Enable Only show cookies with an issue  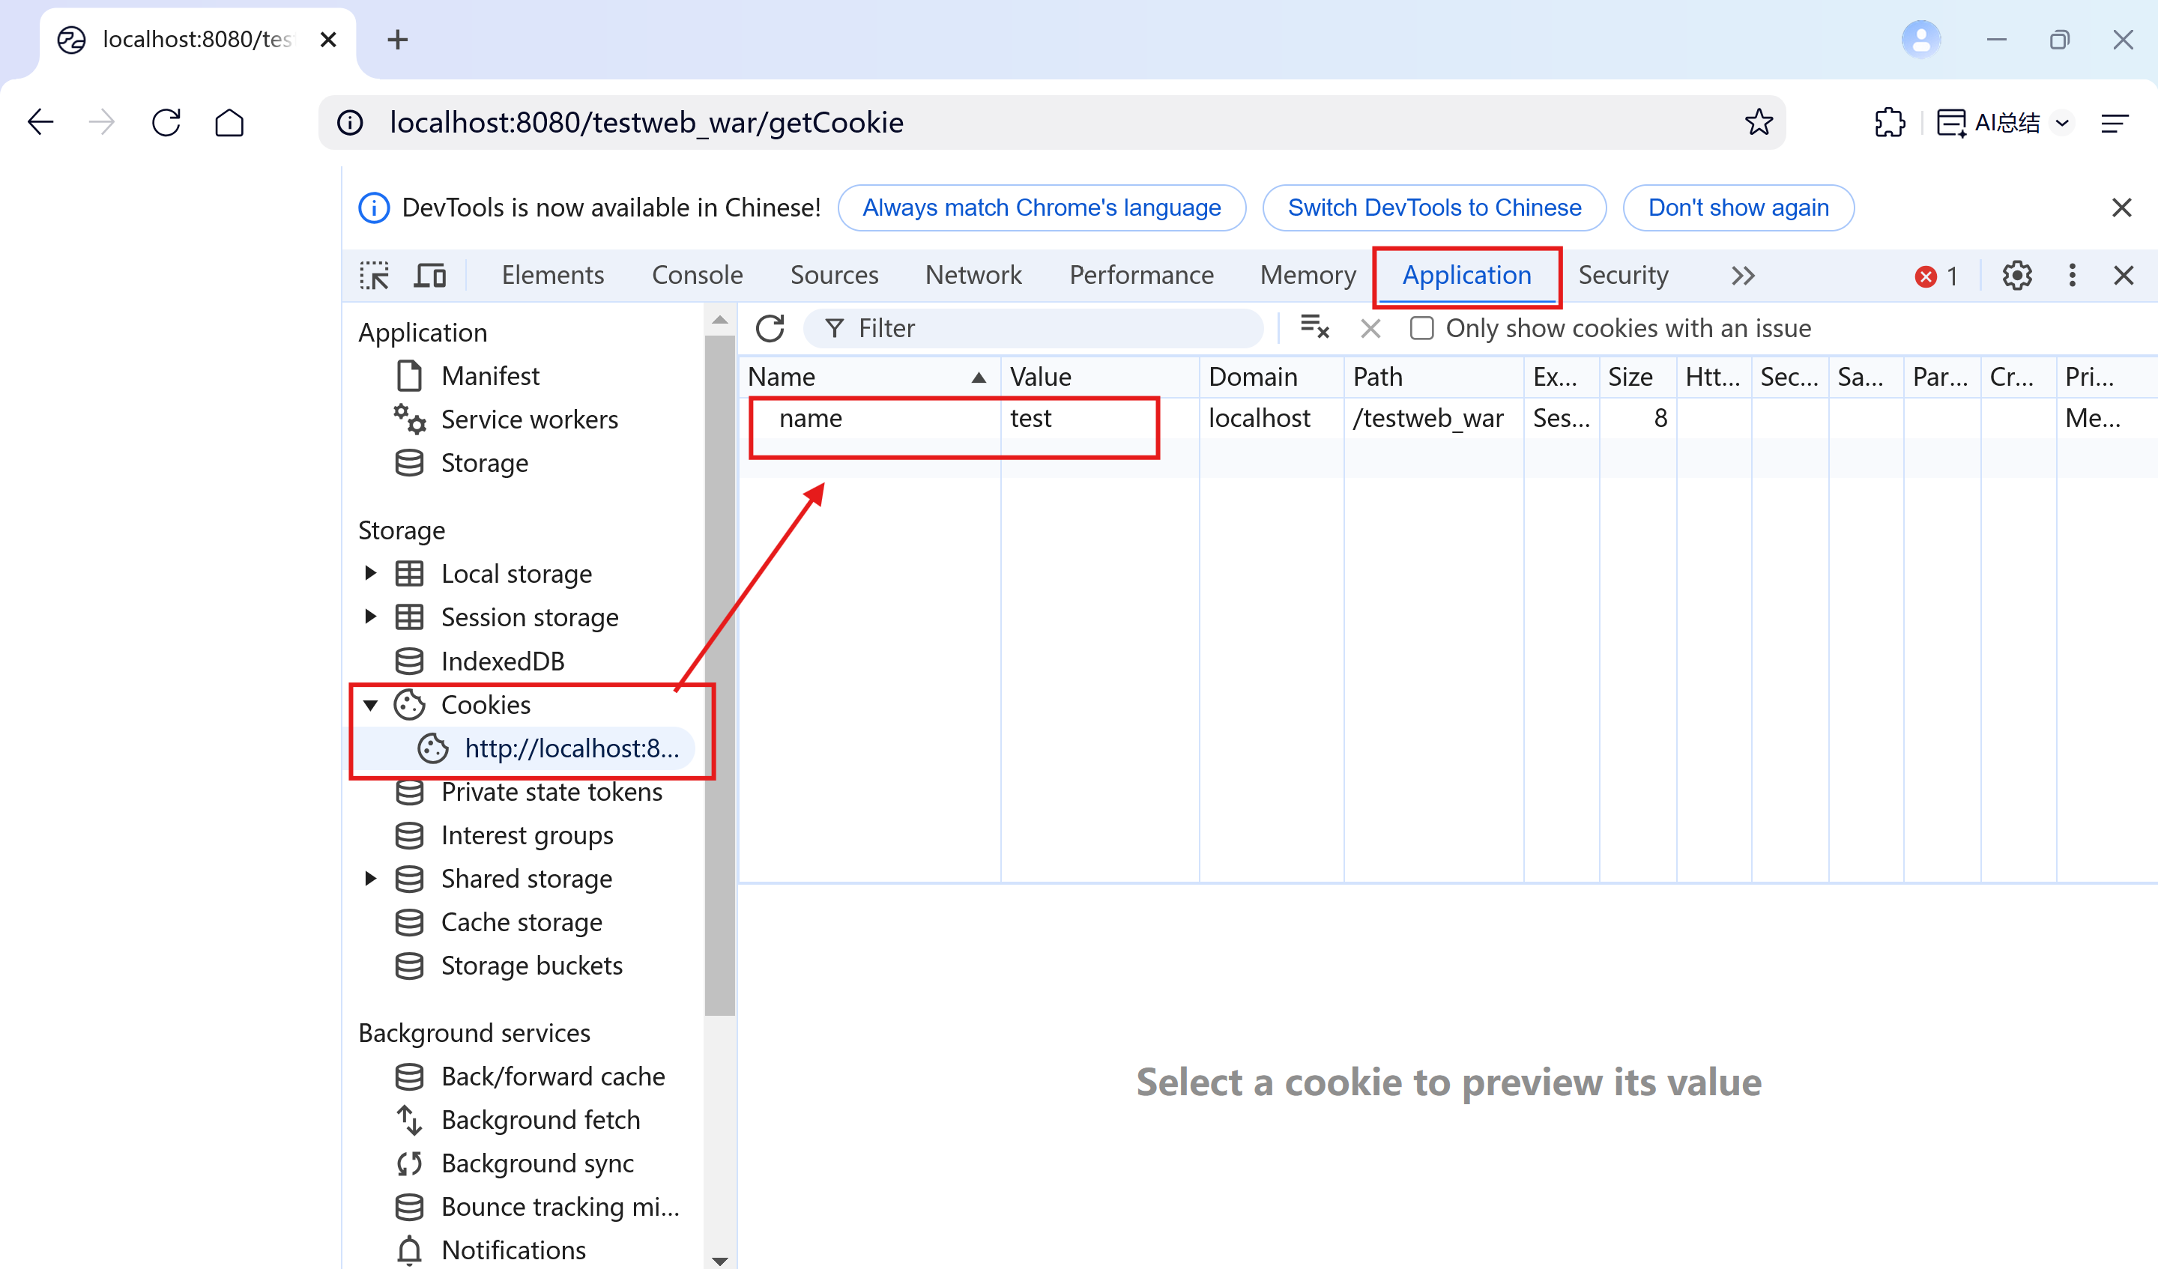pos(1421,328)
